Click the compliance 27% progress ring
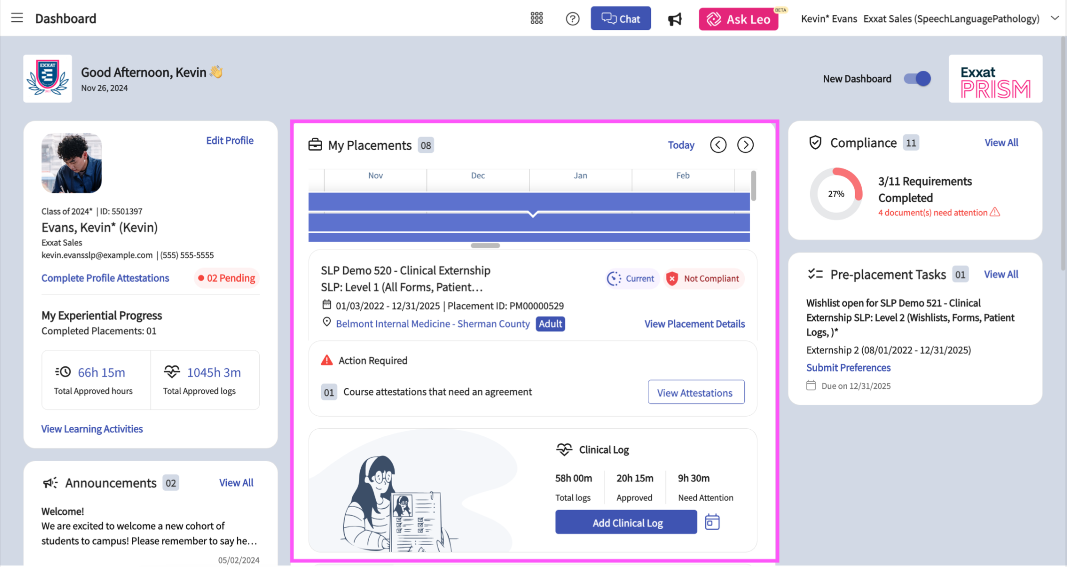Image resolution: width=1067 pixels, height=567 pixels. (x=836, y=194)
